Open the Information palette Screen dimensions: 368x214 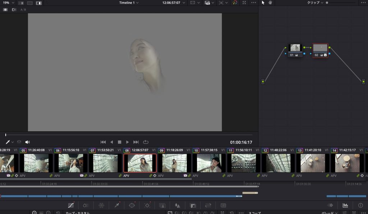[x=360, y=205]
